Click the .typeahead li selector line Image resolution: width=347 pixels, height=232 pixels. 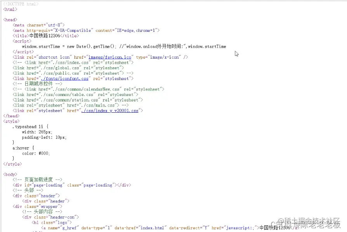[30, 127]
